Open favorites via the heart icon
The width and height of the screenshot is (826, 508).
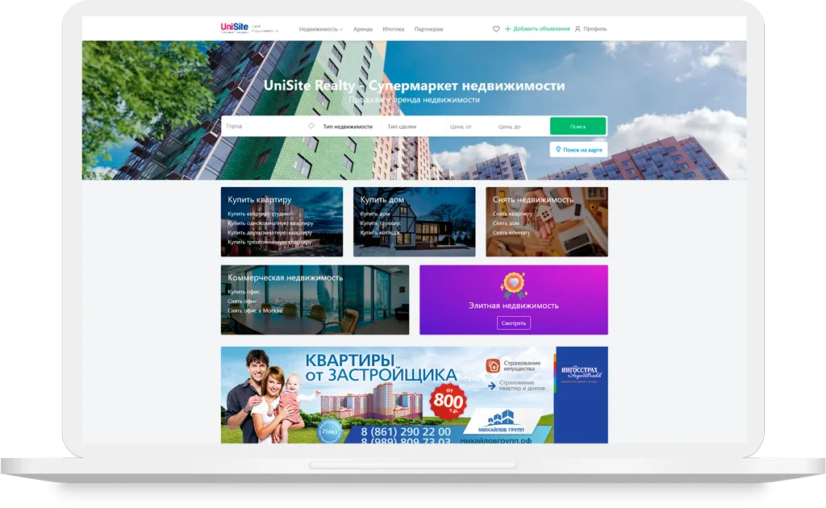[496, 29]
